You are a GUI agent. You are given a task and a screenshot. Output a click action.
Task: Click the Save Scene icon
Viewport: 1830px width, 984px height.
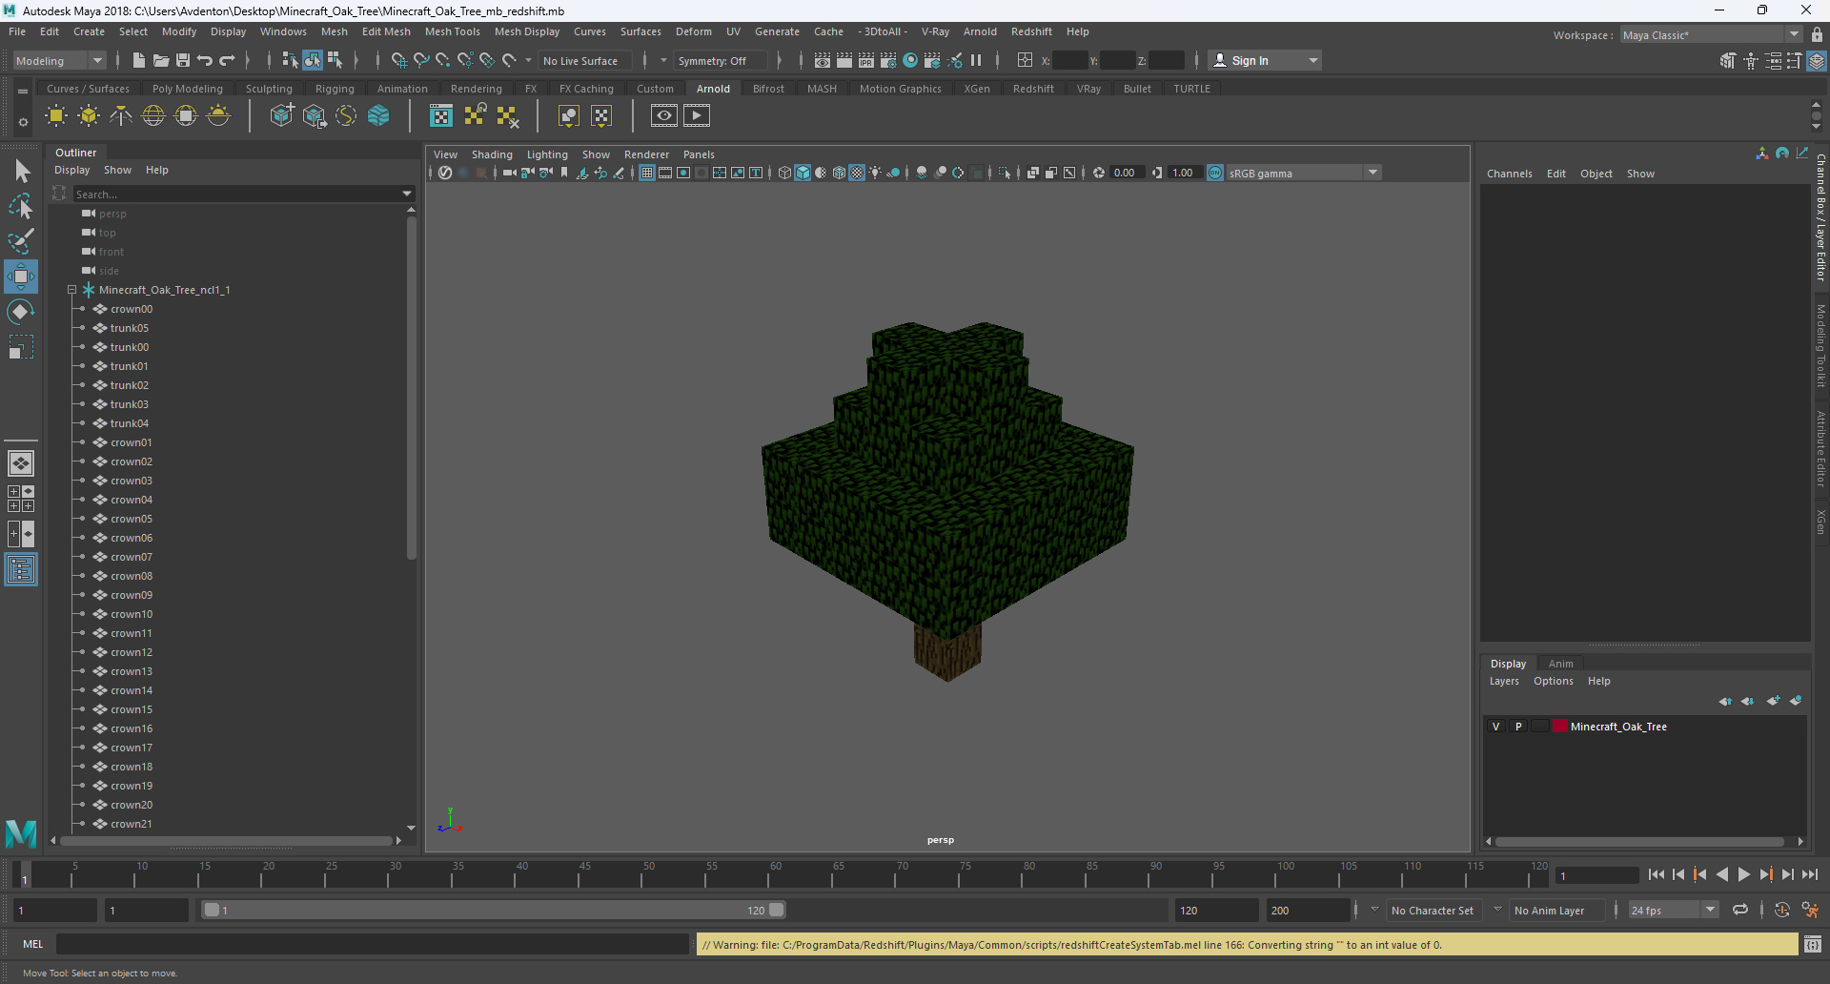pos(183,61)
